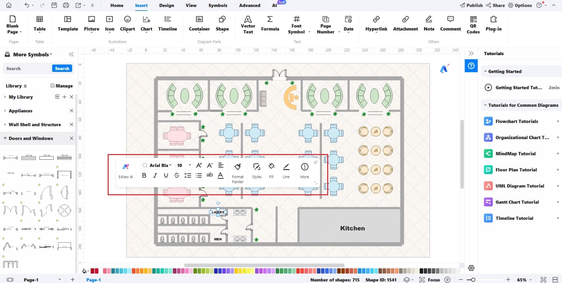The height and width of the screenshot is (283, 562).
Task: Click Manage in the Library panel
Action: pyautogui.click(x=62, y=86)
